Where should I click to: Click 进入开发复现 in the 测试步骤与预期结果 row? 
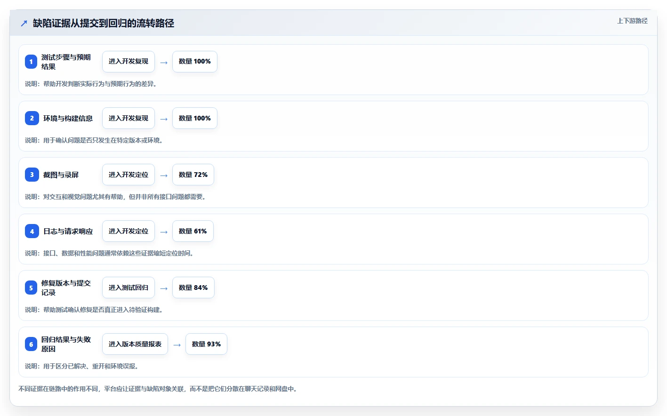click(129, 62)
